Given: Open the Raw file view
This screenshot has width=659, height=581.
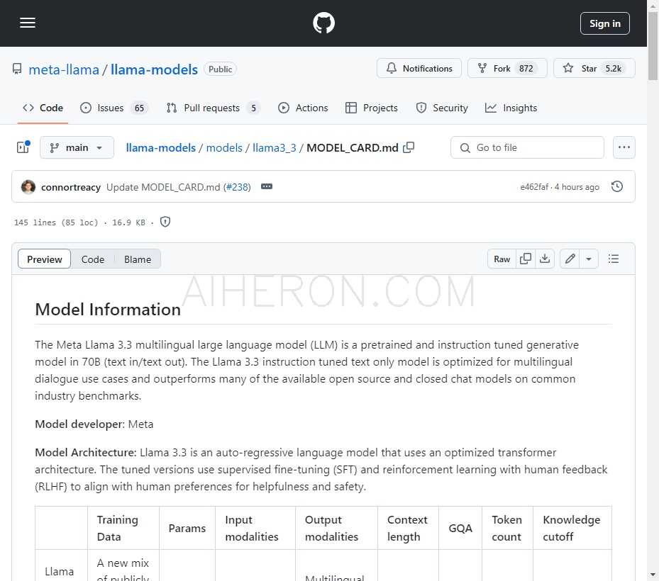Looking at the screenshot, I should coord(502,259).
